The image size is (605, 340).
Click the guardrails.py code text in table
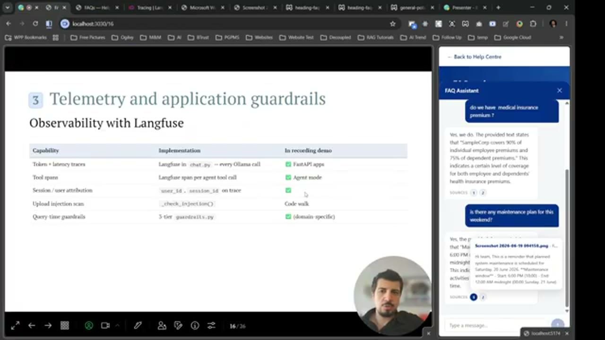(195, 217)
